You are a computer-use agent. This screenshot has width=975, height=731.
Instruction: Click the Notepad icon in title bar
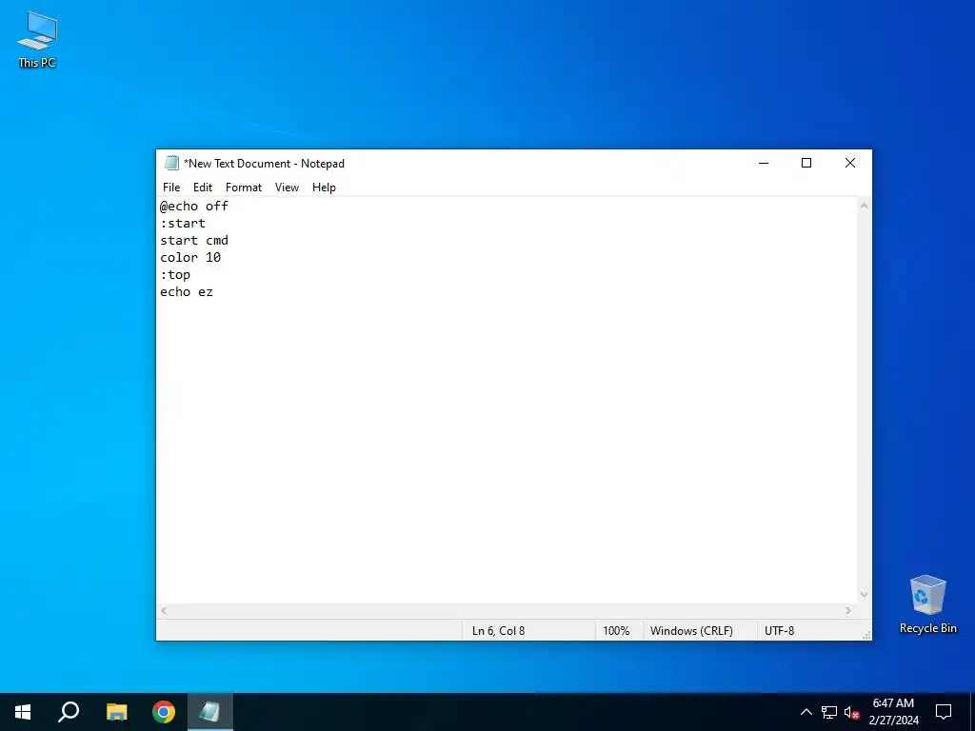[171, 163]
